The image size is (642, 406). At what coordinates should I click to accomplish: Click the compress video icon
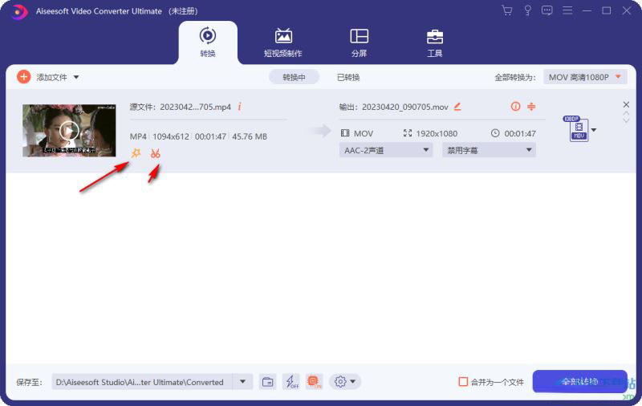click(531, 107)
